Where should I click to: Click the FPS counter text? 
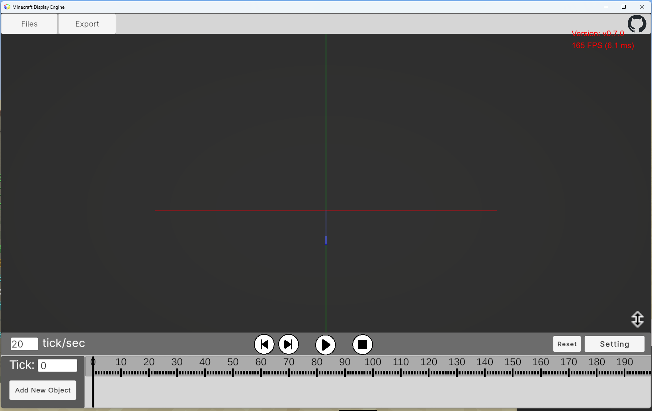click(x=603, y=45)
